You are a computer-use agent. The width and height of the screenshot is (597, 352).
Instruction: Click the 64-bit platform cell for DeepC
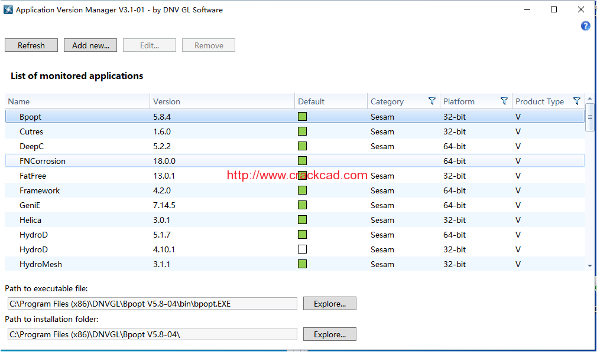pos(454,146)
